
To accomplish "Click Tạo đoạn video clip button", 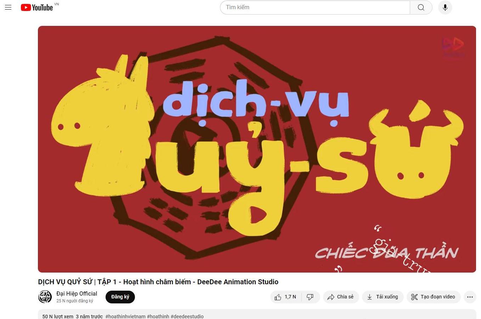I will 434,297.
